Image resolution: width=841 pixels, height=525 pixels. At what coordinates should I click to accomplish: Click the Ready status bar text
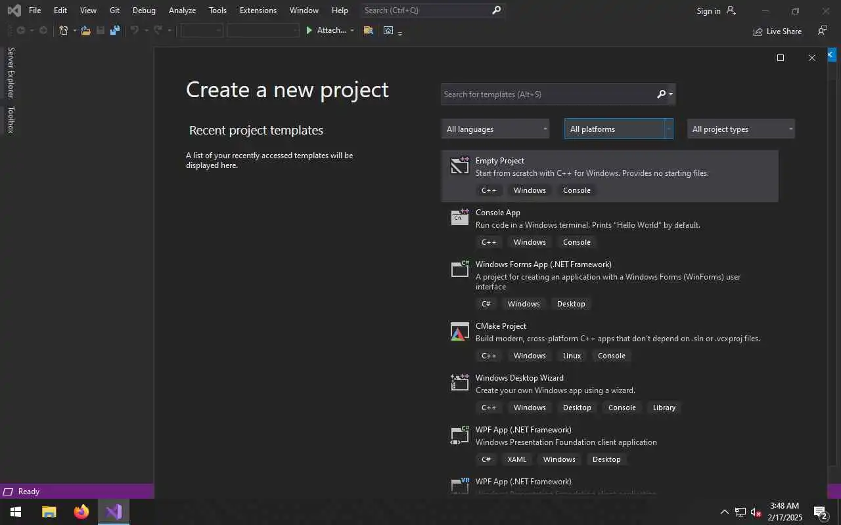click(29, 492)
